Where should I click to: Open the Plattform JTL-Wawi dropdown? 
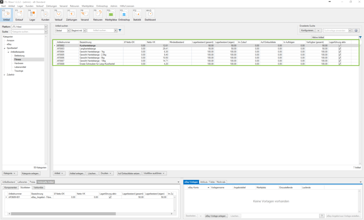46,27
